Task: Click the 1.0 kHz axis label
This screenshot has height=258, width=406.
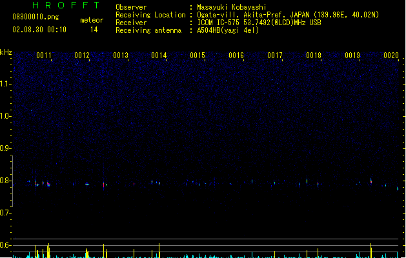Action: coord(5,116)
